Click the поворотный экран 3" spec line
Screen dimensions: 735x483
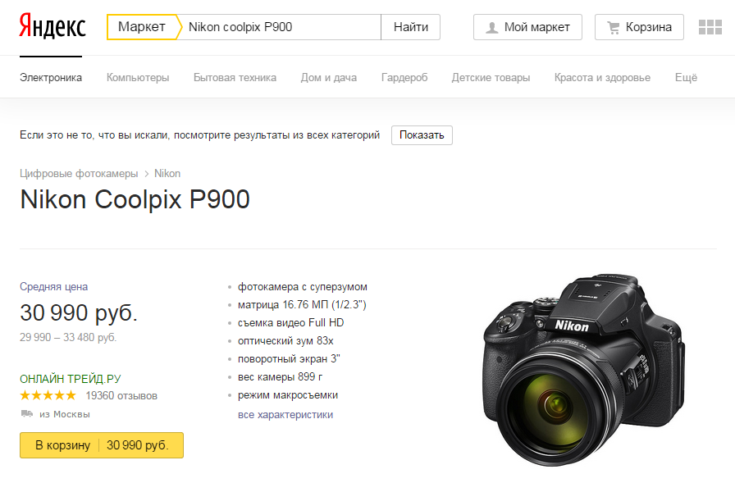tap(289, 359)
